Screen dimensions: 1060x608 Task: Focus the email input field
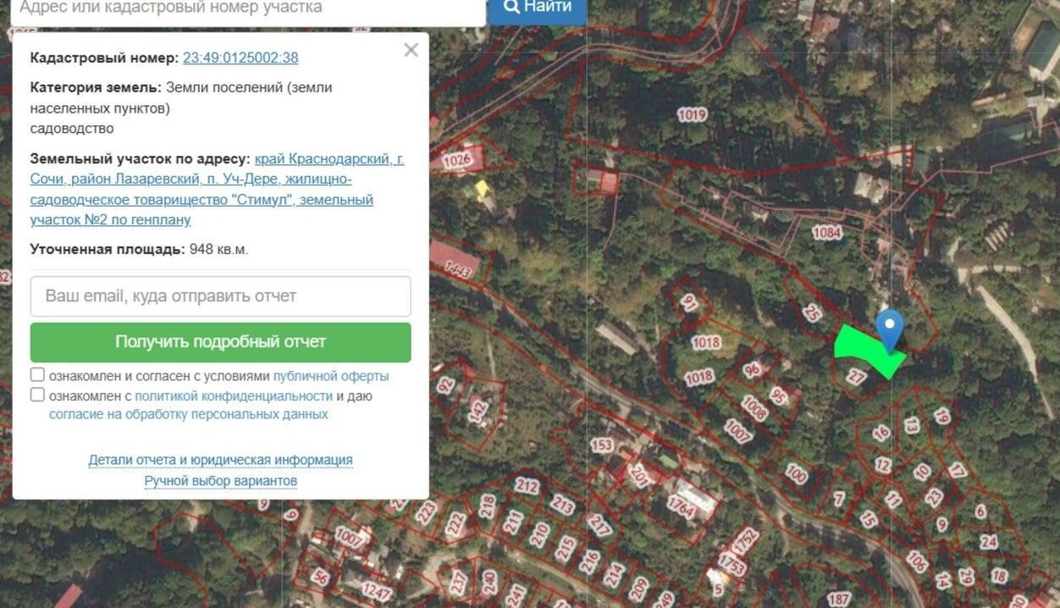tap(220, 296)
